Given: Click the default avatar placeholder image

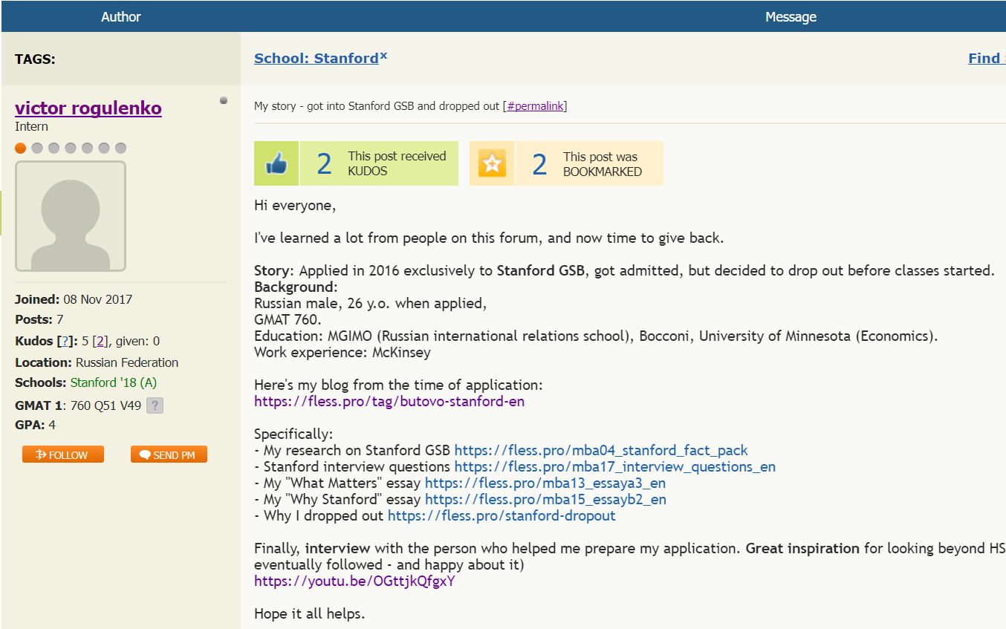Looking at the screenshot, I should pos(70,215).
